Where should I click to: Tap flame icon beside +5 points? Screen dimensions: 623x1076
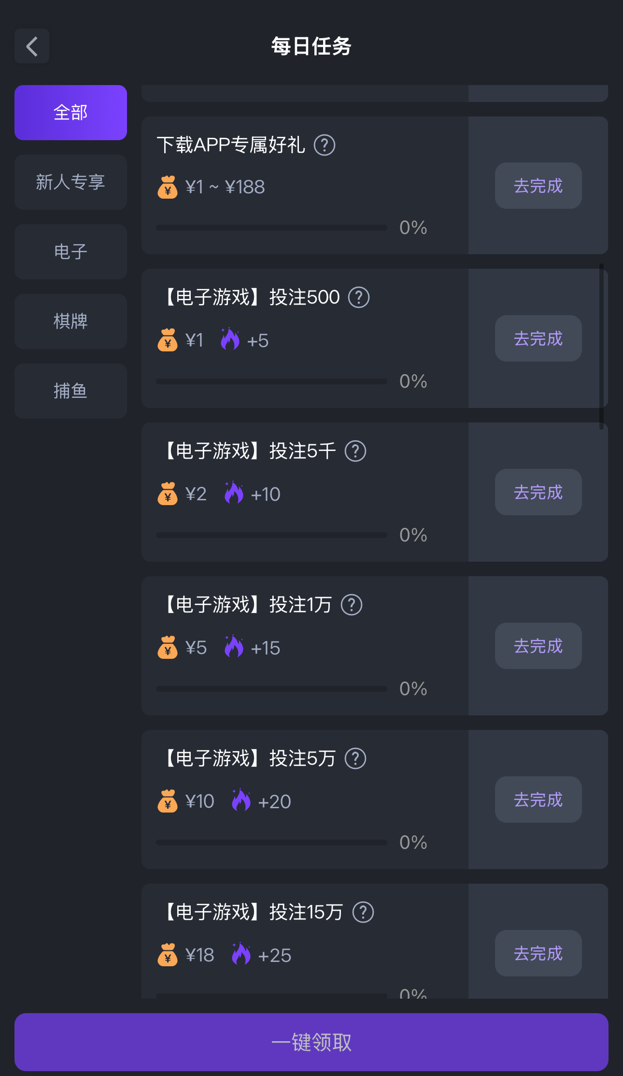tap(230, 339)
